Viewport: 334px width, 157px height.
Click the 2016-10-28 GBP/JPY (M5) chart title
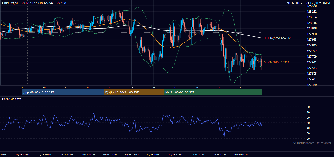tap(309, 3)
